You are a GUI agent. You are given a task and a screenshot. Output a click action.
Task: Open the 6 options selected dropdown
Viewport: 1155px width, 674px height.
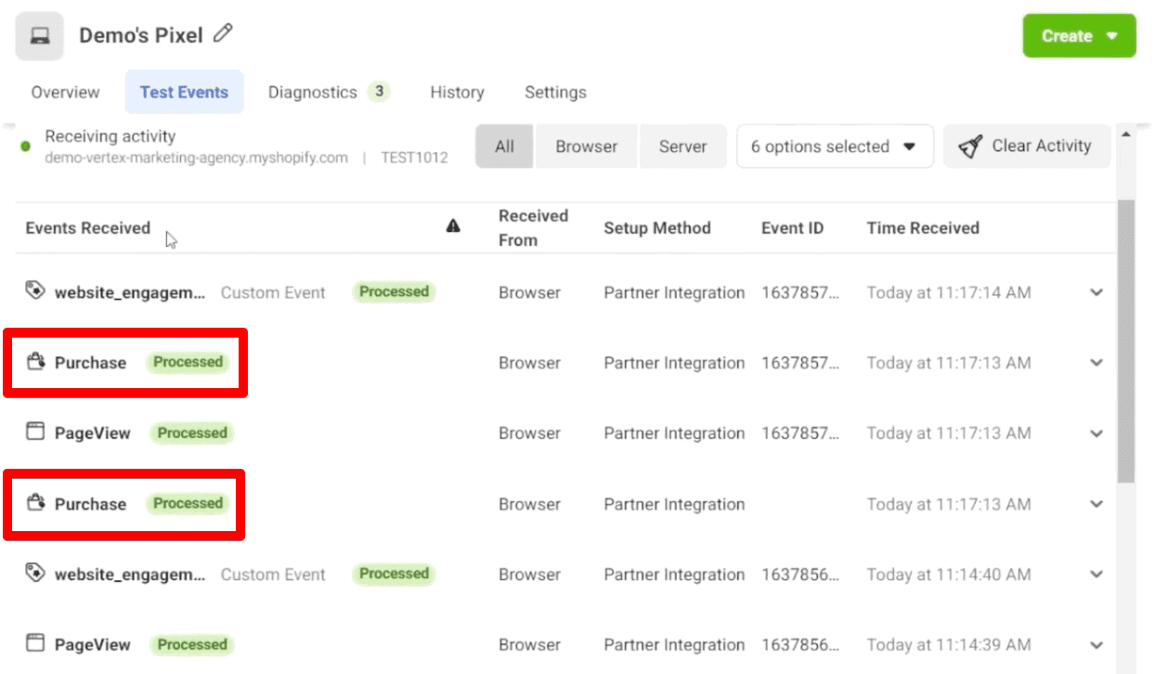(834, 147)
